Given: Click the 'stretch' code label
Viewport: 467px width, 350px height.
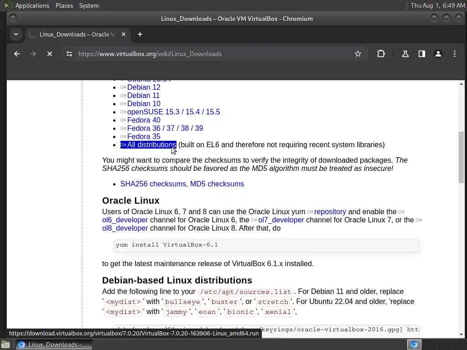Looking at the screenshot, I should click(x=273, y=302).
